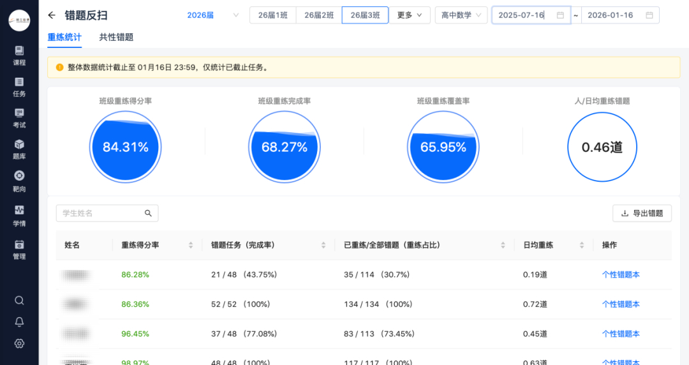Open the 管理 sidebar section

click(x=19, y=250)
